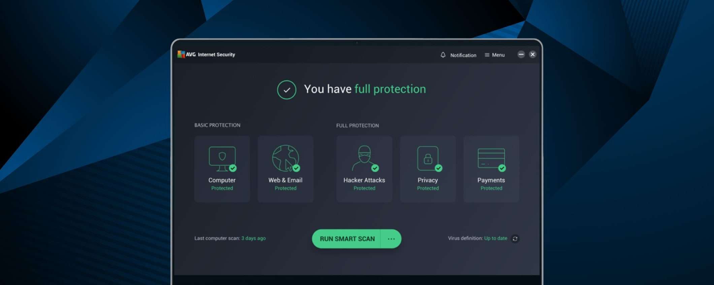Screen dimensions: 714x285
Task: Click the BASIC PROTECTION heading
Action: tap(217, 125)
